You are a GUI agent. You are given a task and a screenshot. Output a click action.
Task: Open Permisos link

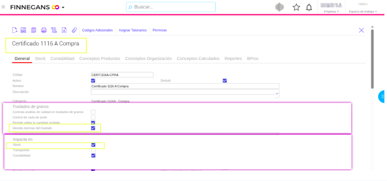[x=160, y=30]
